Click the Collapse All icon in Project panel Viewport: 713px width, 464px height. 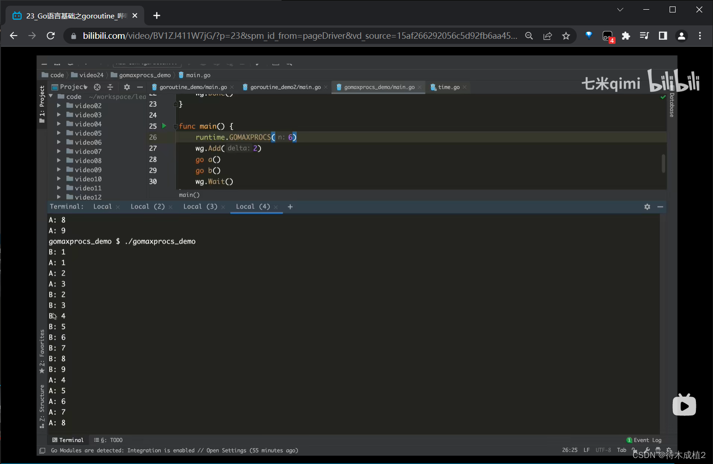[110, 87]
